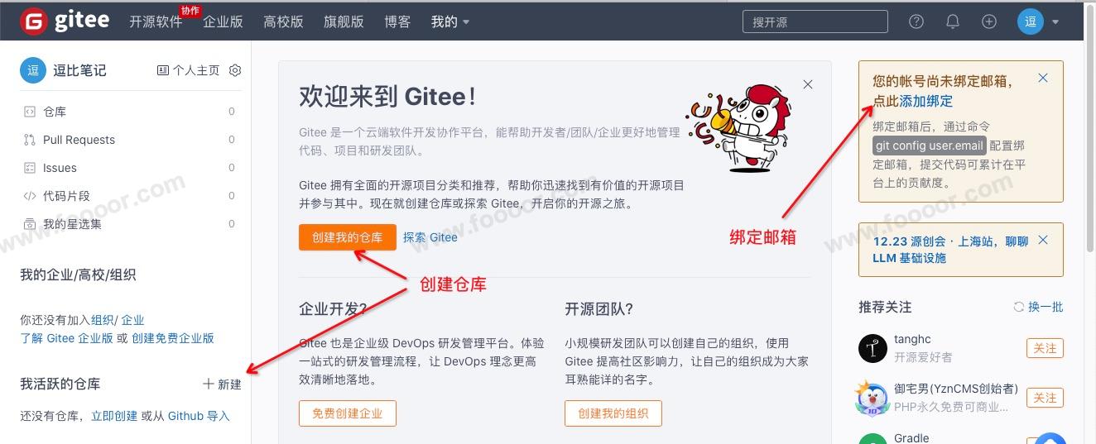
Task: Expand the 我的 dropdown menu
Action: tap(450, 21)
